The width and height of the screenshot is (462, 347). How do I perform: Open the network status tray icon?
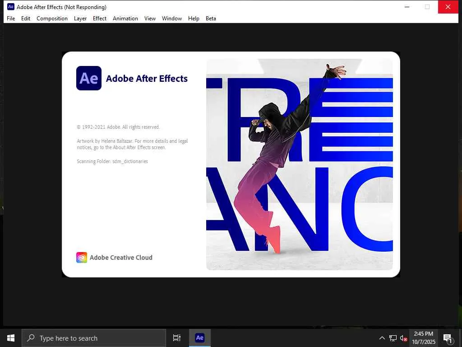point(393,338)
